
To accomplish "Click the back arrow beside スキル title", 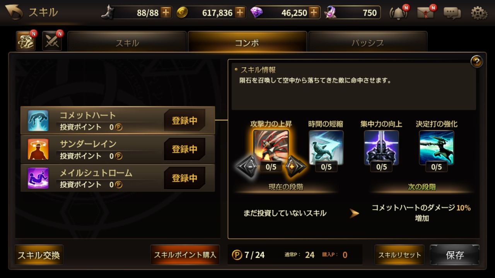I will tap(14, 12).
